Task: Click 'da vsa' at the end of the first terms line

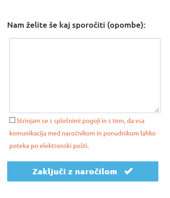Action: click(x=135, y=121)
